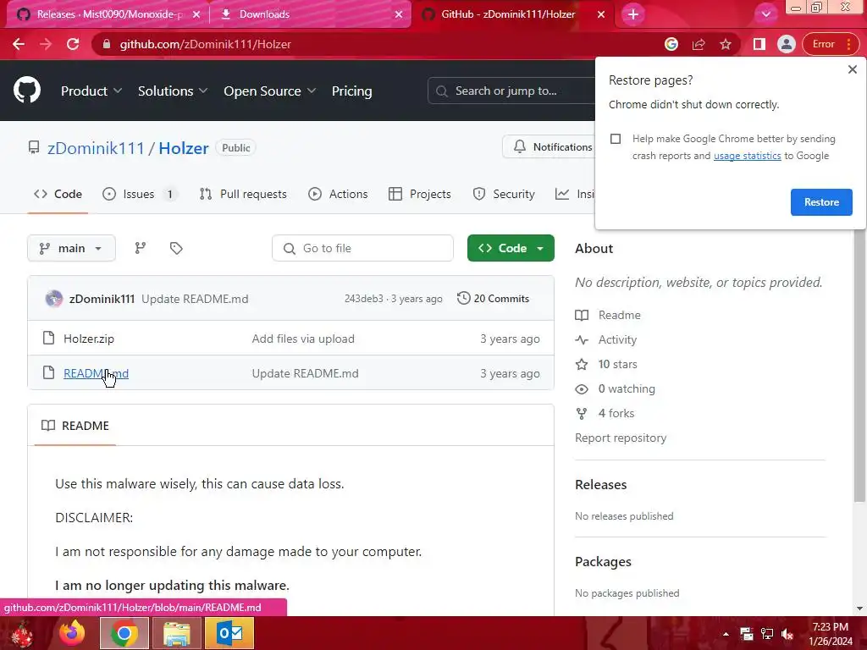Open the Activity link in About
The image size is (867, 650).
point(606,339)
